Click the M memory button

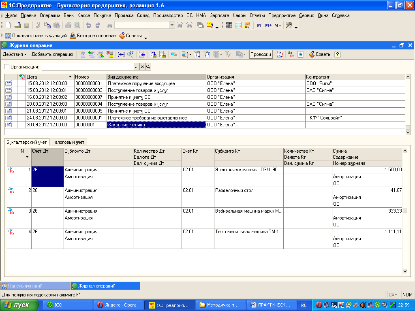259,26
